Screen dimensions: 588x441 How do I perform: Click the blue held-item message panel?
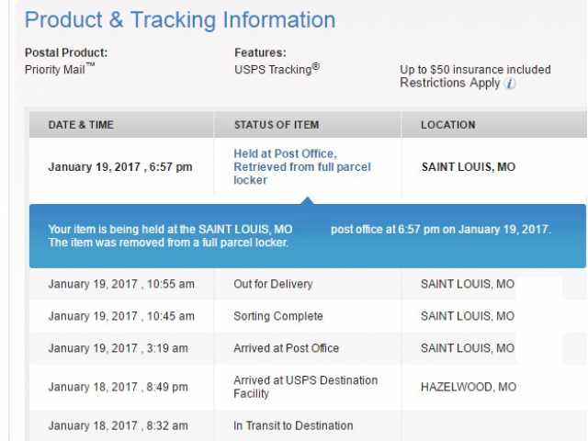[308, 236]
